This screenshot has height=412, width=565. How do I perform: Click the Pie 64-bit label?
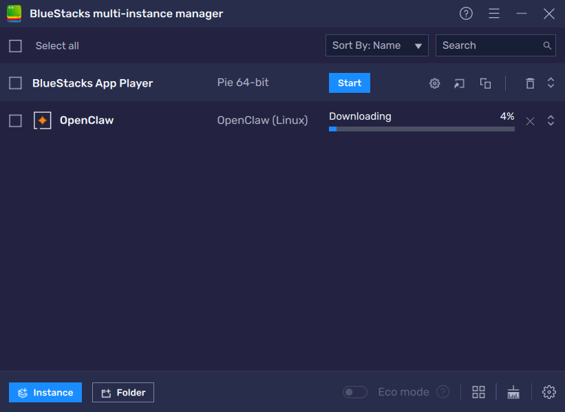(x=243, y=83)
